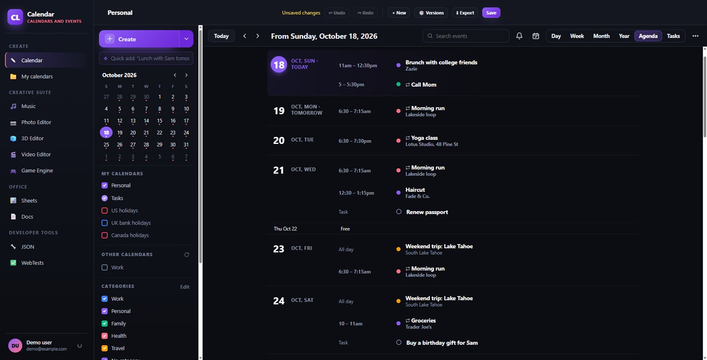
Task: Go to next month in mini calendar
Action: [186, 75]
